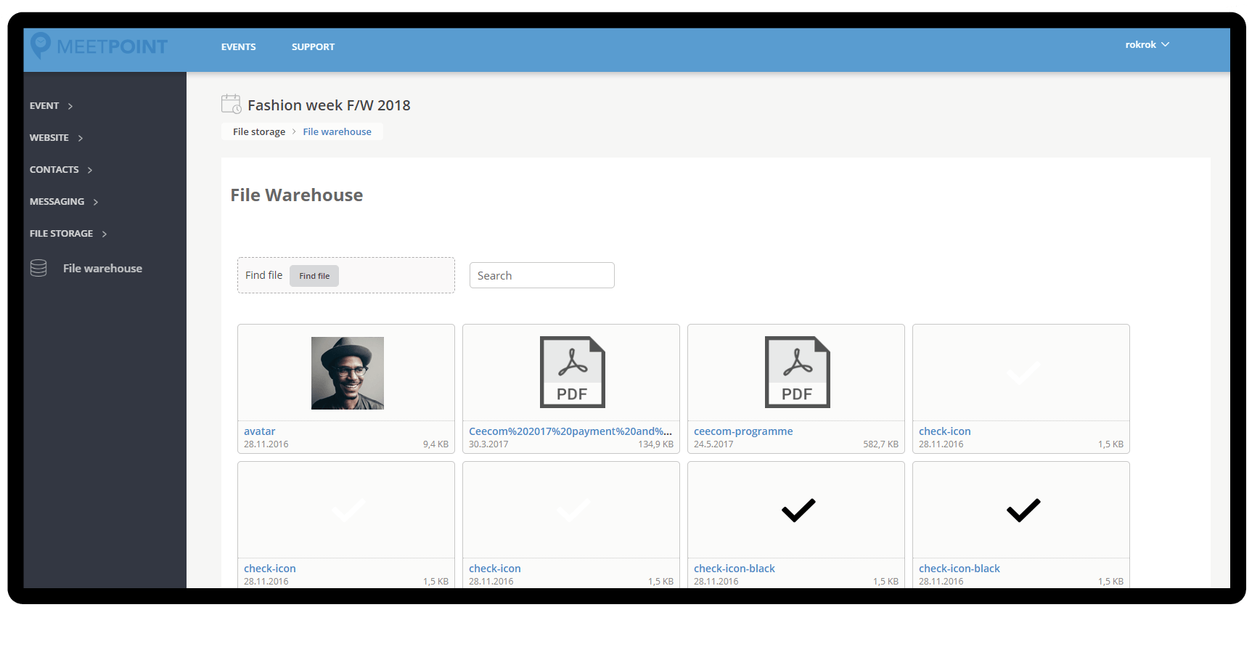The width and height of the screenshot is (1252, 647).
Task: Collapse the FILE STORAGE sidebar section
Action: [x=68, y=234]
